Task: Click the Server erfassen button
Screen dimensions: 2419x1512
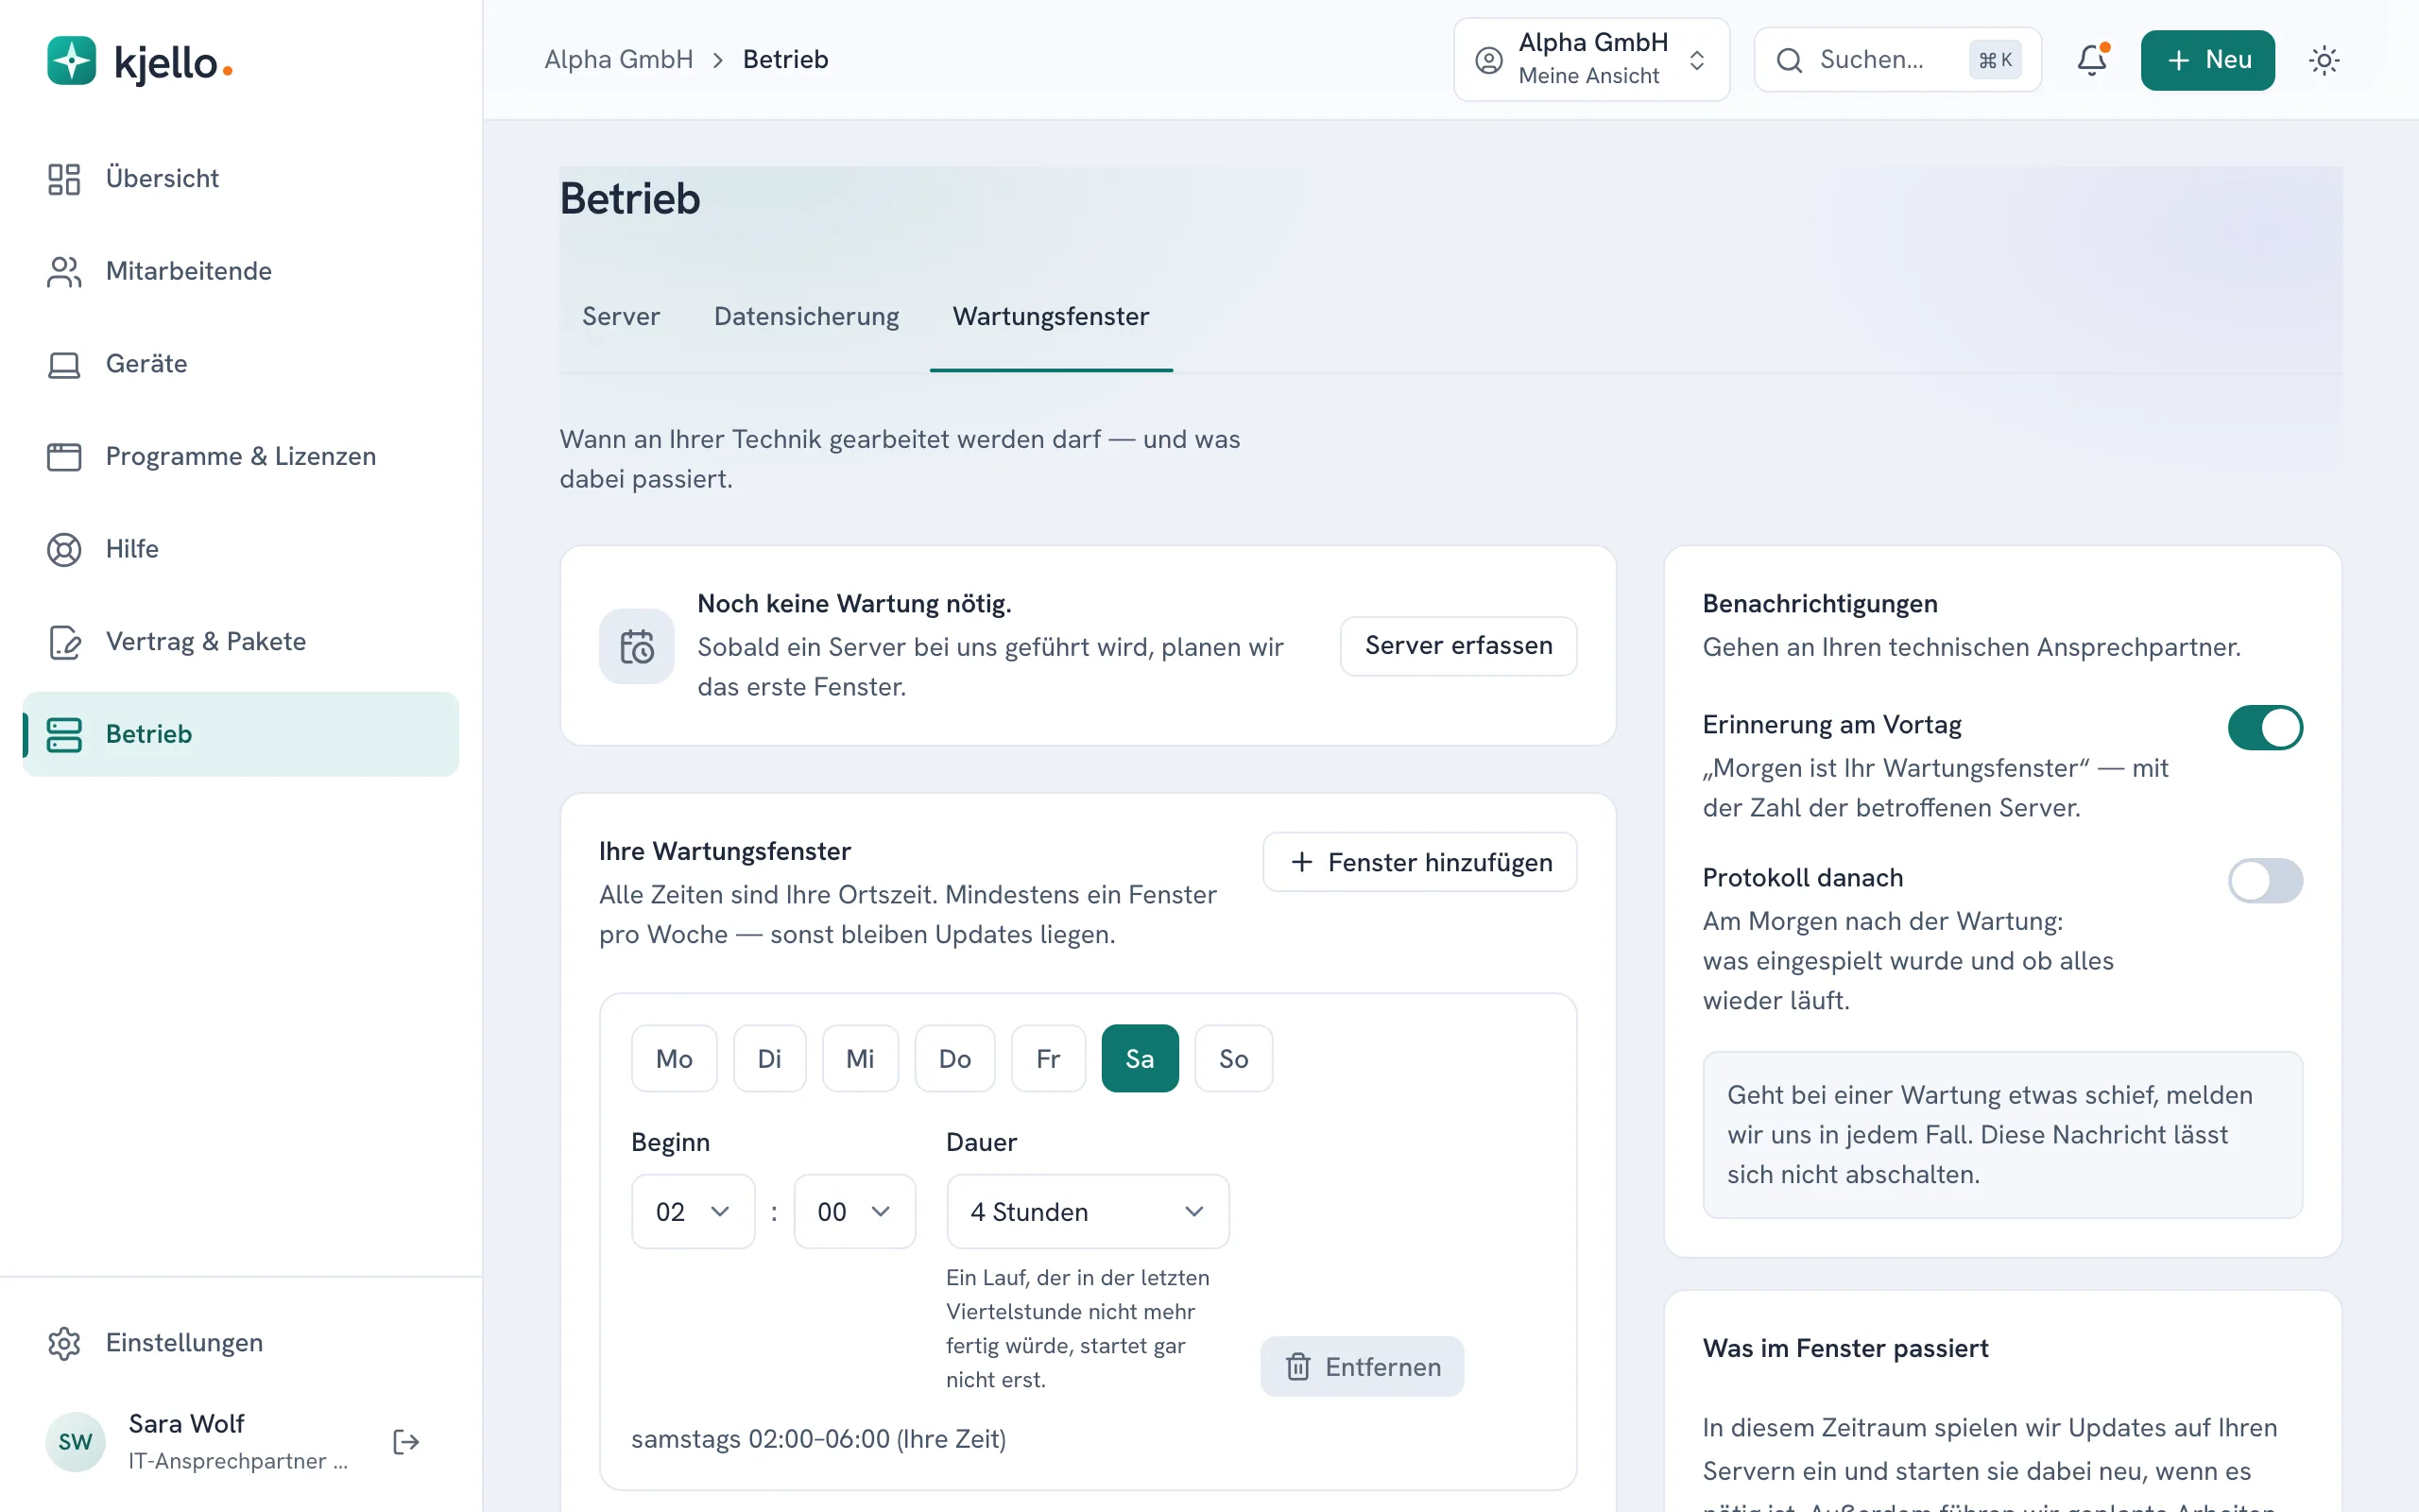Action: (1458, 646)
